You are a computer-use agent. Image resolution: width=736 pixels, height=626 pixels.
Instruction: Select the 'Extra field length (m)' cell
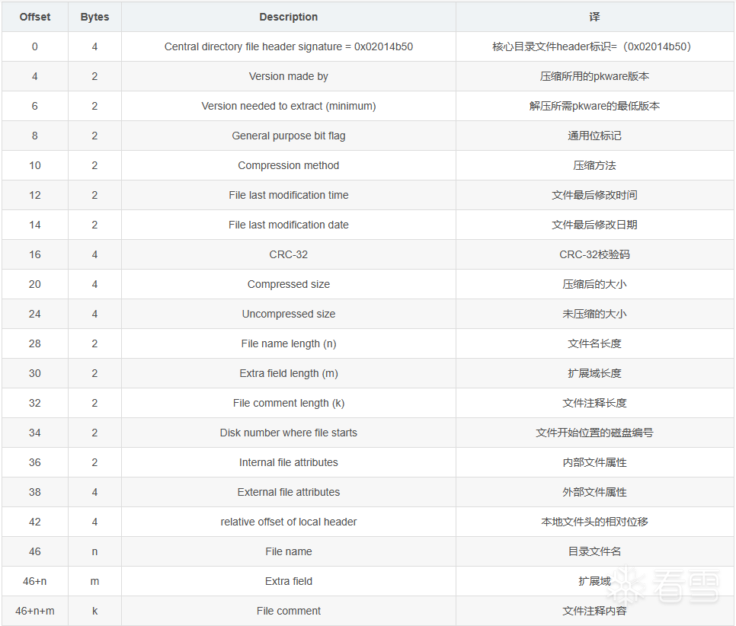[x=289, y=373]
